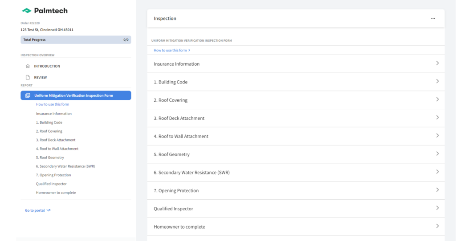Select Qualified Inspector in the sidebar
The width and height of the screenshot is (456, 241).
51,184
